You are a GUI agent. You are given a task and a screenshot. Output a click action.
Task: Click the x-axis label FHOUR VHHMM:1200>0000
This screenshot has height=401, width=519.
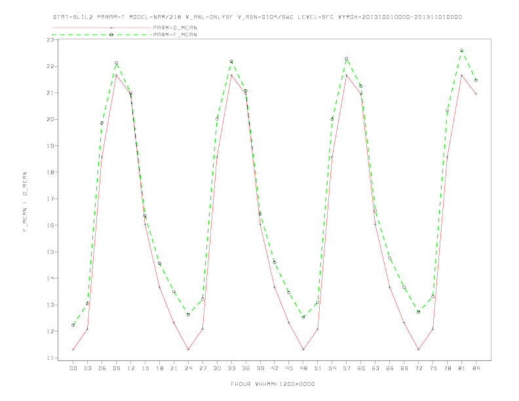[273, 384]
